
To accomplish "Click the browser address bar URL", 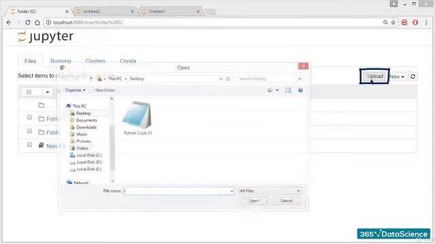I will pyautogui.click(x=88, y=22).
